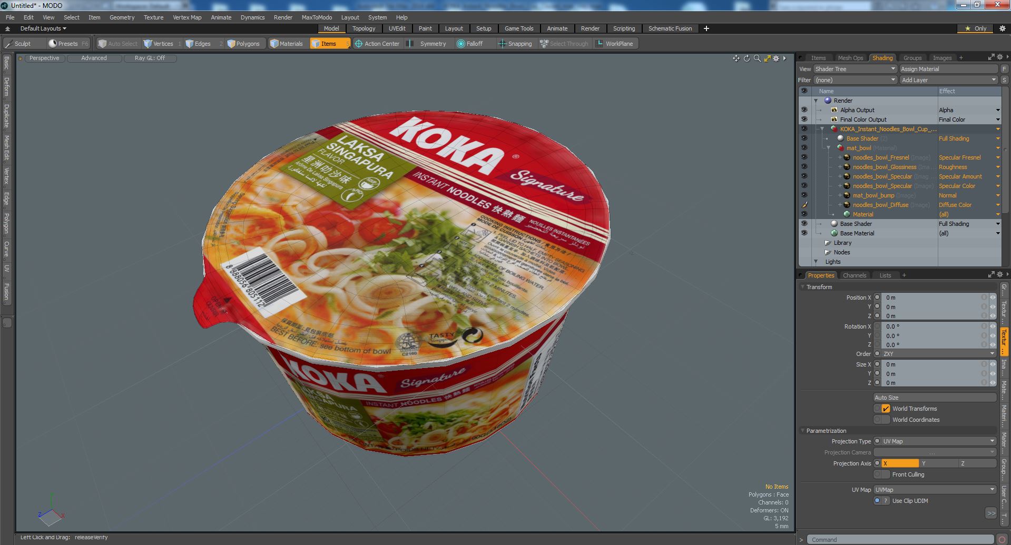The width and height of the screenshot is (1011, 545).
Task: Toggle visibility of Base Material layer
Action: [x=804, y=233]
